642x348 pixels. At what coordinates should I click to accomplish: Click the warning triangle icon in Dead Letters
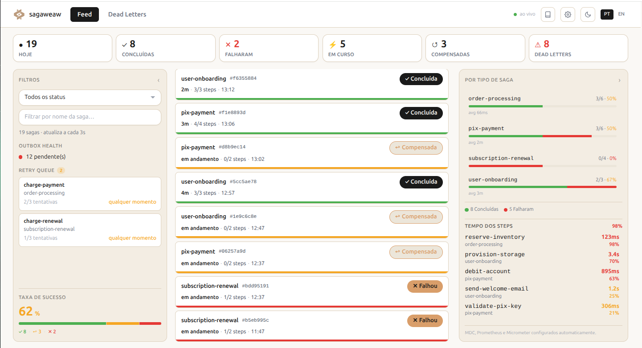(538, 44)
